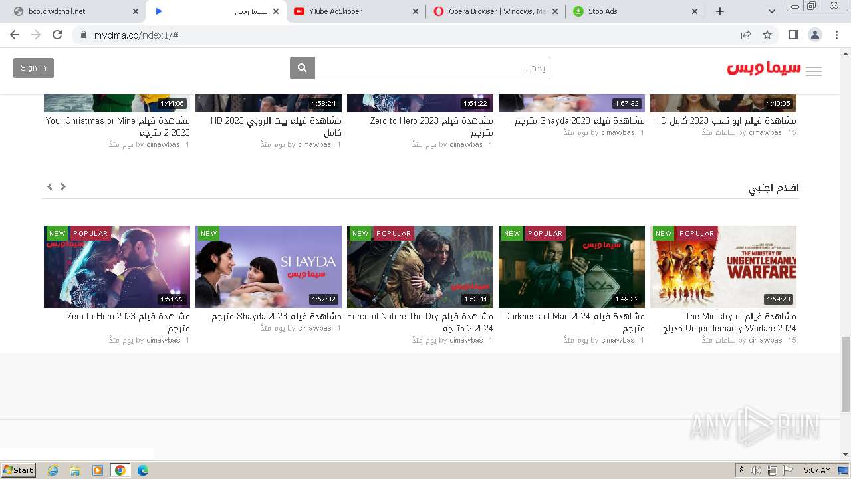Go back using browser back arrow
The width and height of the screenshot is (851, 479).
click(15, 35)
